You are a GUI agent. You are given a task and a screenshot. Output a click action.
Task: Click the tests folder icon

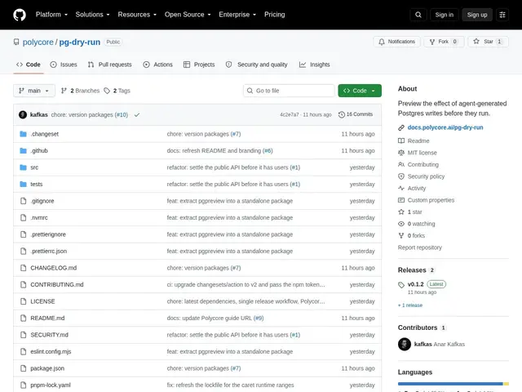24,184
